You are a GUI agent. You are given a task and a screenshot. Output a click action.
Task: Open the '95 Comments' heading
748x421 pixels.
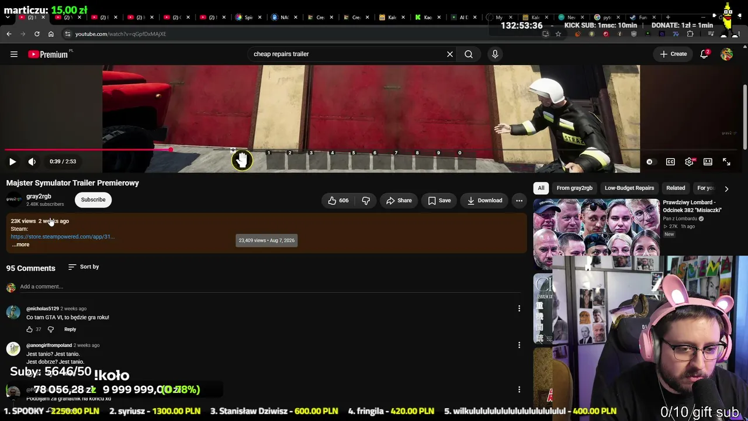pos(31,268)
